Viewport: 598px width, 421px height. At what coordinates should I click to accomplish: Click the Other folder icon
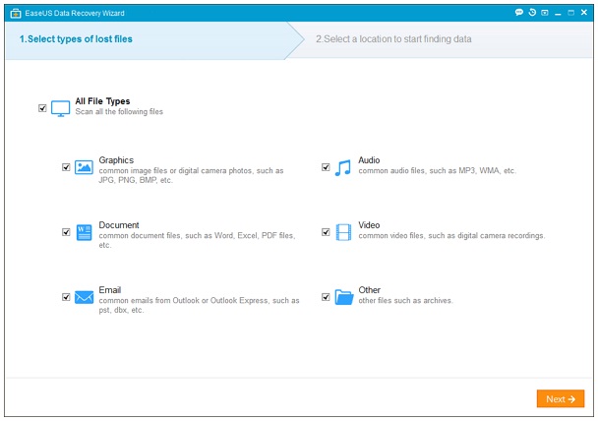pyautogui.click(x=344, y=297)
